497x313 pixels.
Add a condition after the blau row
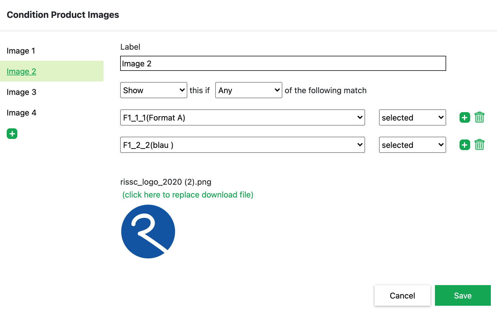pyautogui.click(x=465, y=145)
